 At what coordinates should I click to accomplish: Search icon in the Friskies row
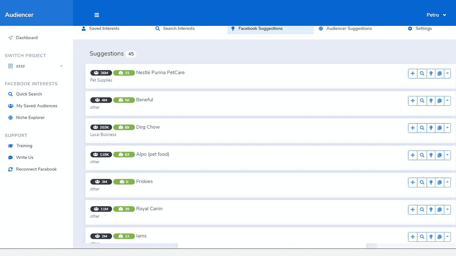[422, 182]
